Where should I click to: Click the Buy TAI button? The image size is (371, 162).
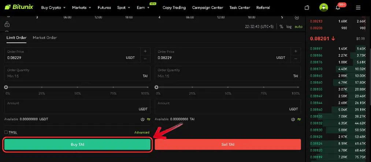[77, 144]
